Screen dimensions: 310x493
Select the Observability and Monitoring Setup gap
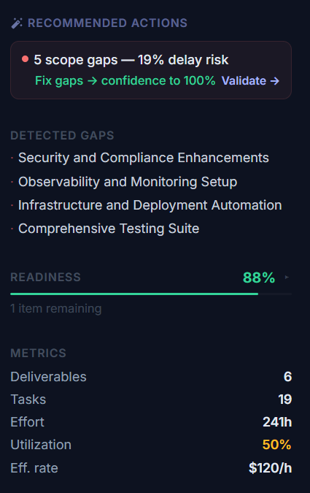[128, 182]
